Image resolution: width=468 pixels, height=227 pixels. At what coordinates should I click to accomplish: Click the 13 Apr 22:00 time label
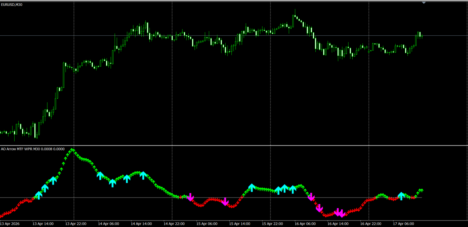(76, 224)
